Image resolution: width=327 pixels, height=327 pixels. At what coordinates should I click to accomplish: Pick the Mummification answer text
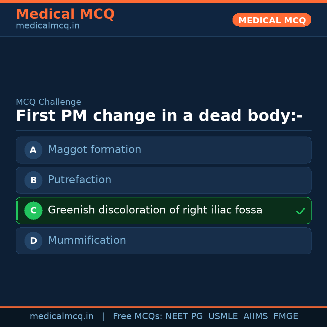click(x=87, y=240)
